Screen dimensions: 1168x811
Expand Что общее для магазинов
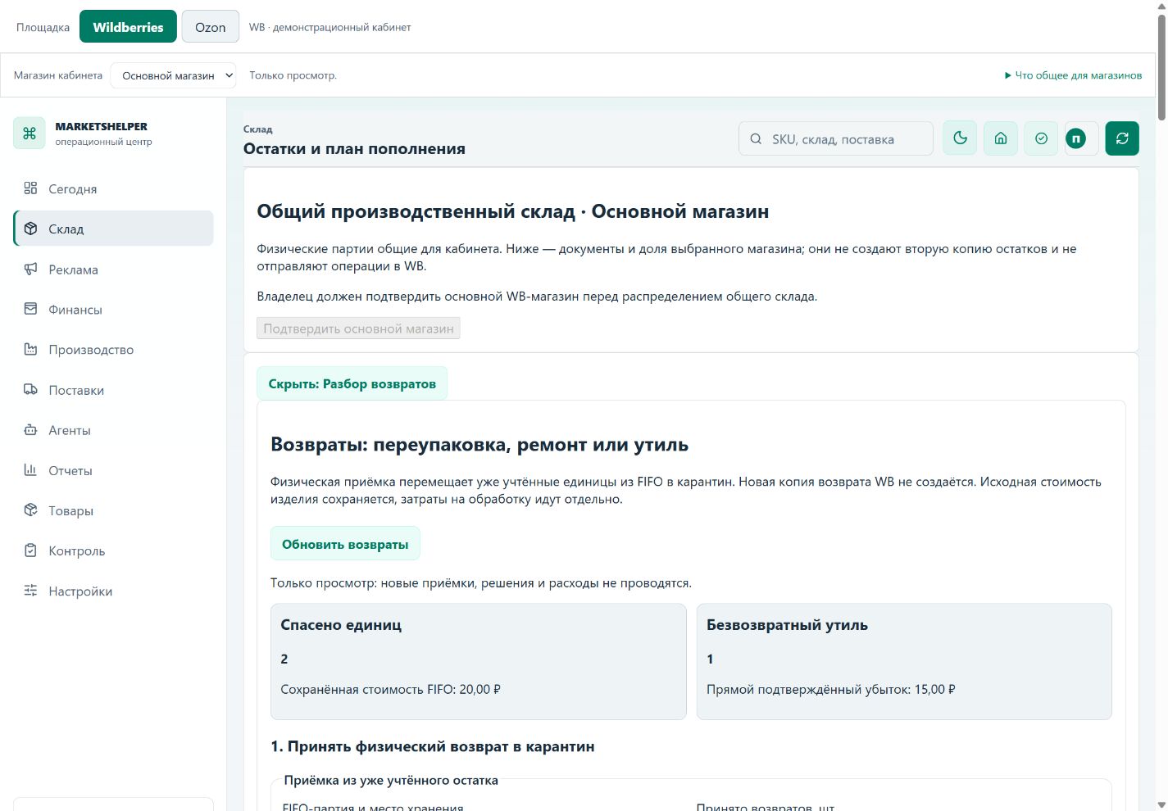point(1073,75)
